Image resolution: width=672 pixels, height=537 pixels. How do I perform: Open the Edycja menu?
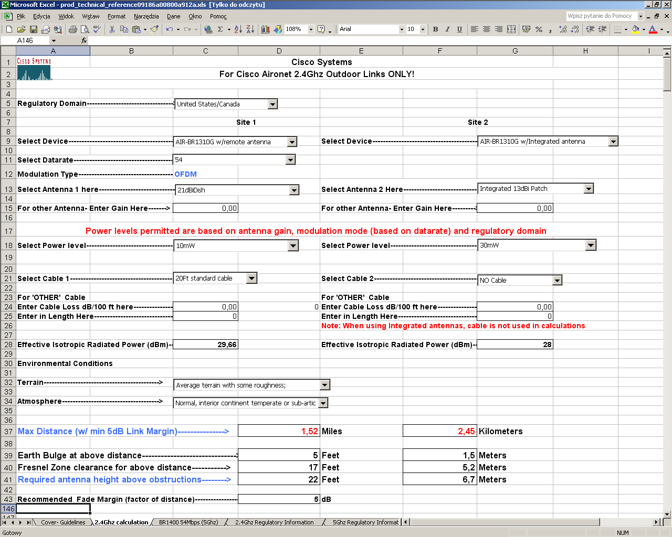tap(41, 16)
